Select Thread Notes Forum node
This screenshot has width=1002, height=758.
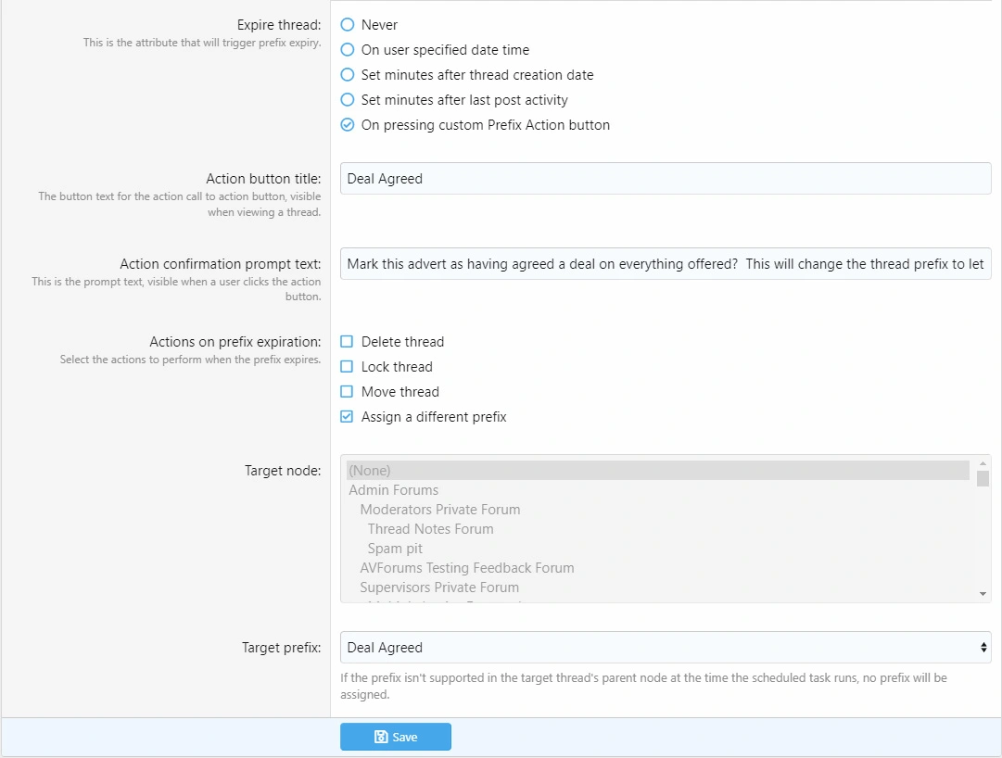pyautogui.click(x=430, y=529)
